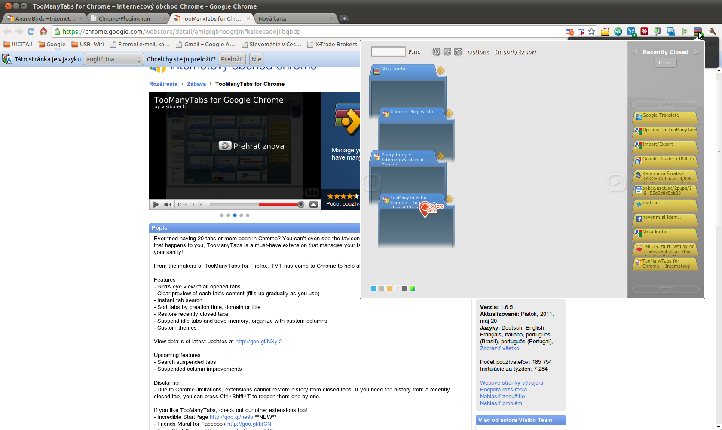This screenshot has width=722, height=430.
Task: Clear the Recently Closed list
Action: click(x=665, y=63)
